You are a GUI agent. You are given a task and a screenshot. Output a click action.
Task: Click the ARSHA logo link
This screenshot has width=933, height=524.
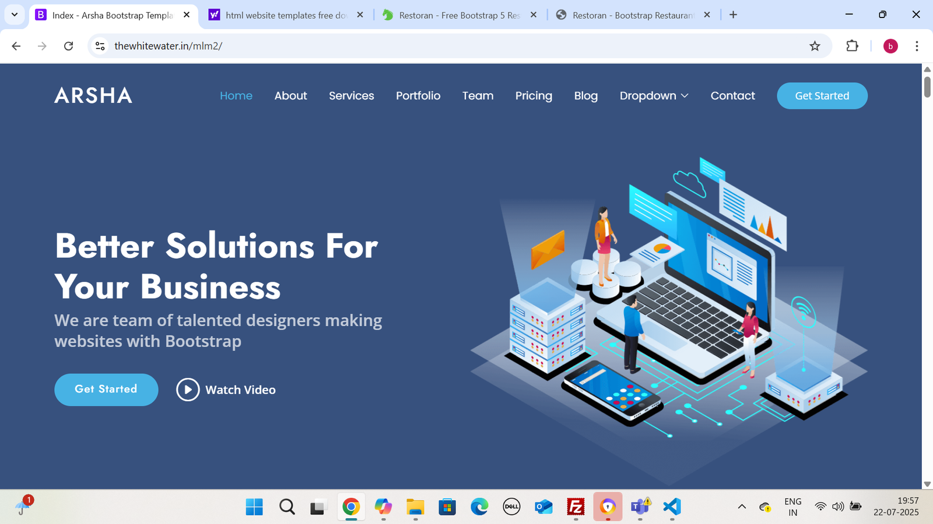93,95
